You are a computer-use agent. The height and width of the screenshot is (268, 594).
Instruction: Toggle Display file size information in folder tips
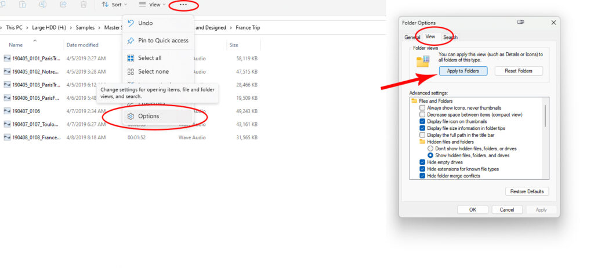click(x=422, y=128)
